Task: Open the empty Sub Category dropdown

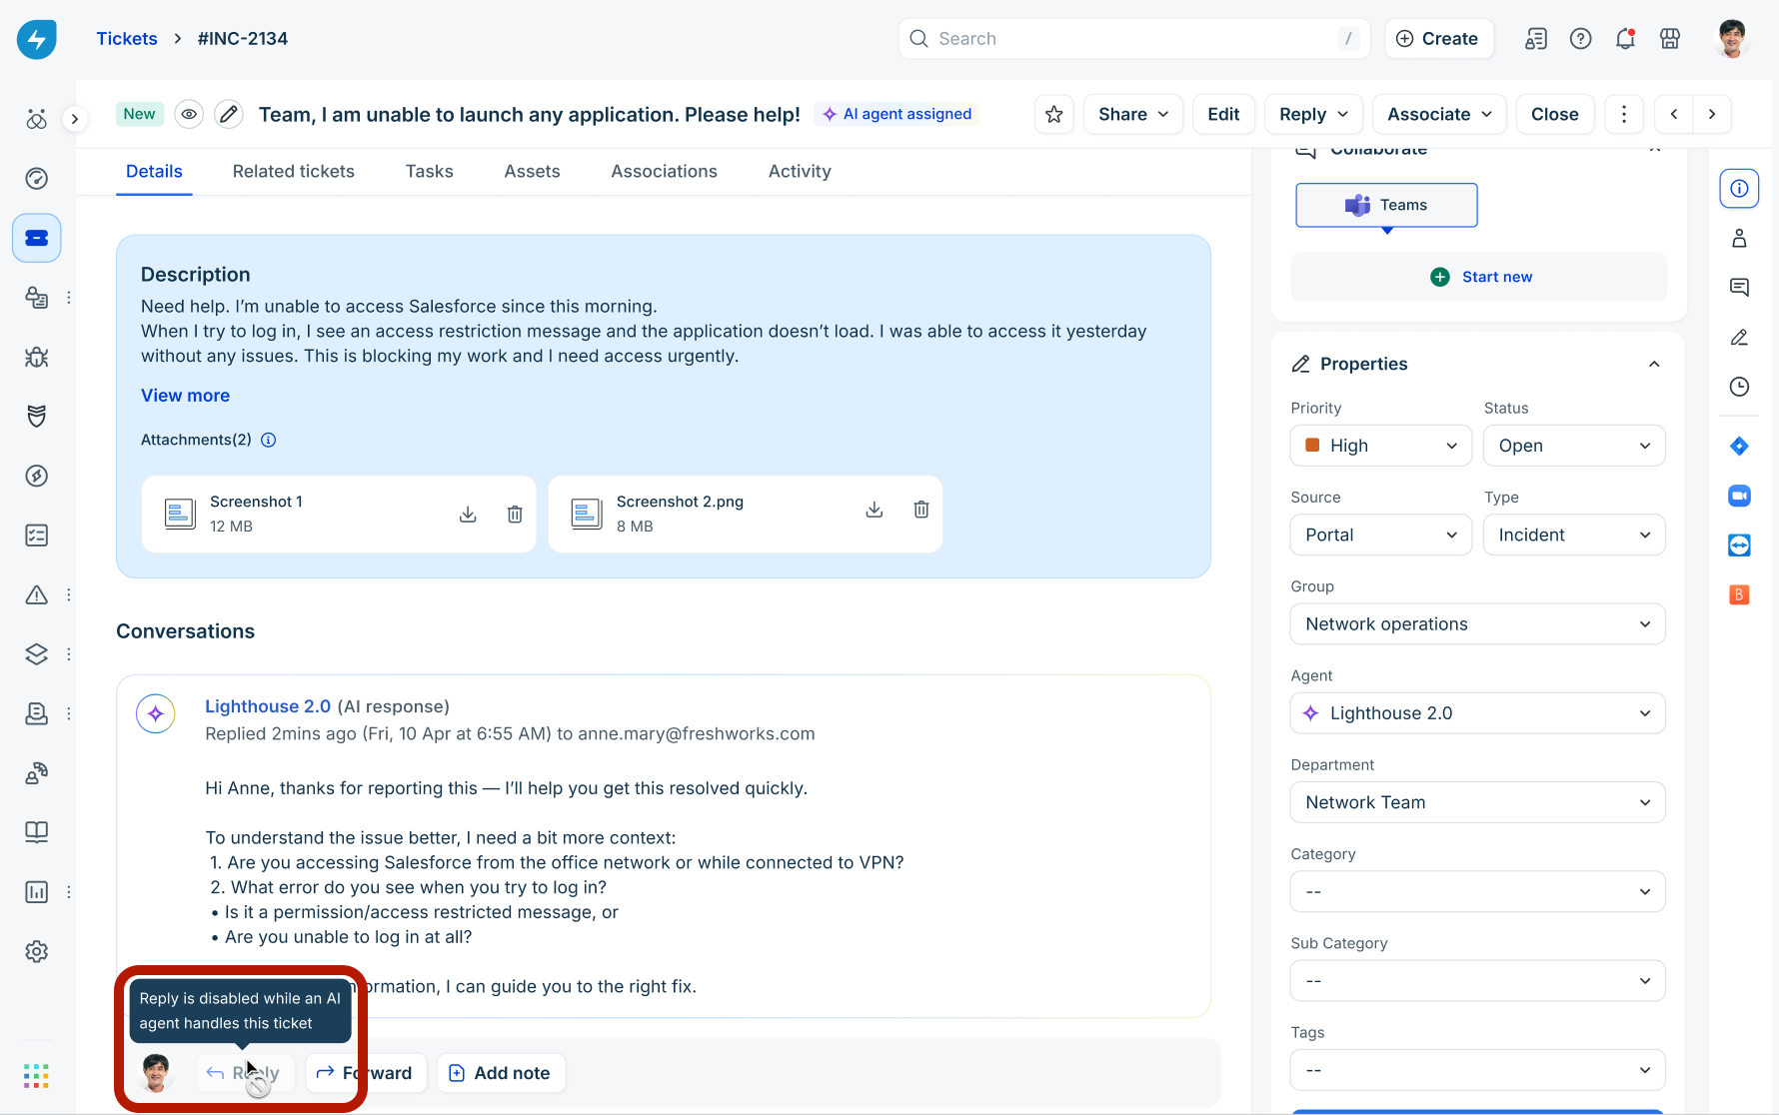Action: 1478,981
